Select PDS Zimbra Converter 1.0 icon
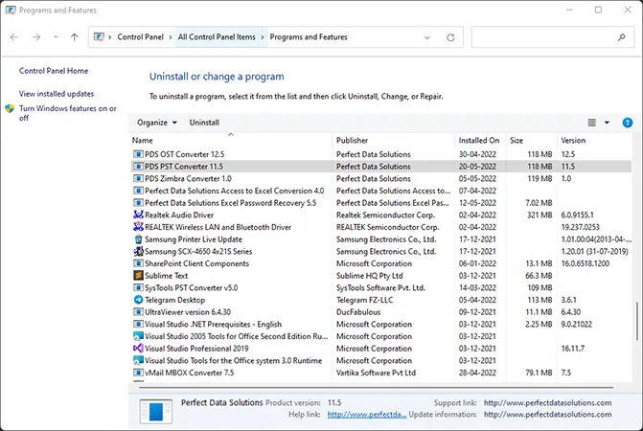This screenshot has height=431, width=643. tap(138, 179)
